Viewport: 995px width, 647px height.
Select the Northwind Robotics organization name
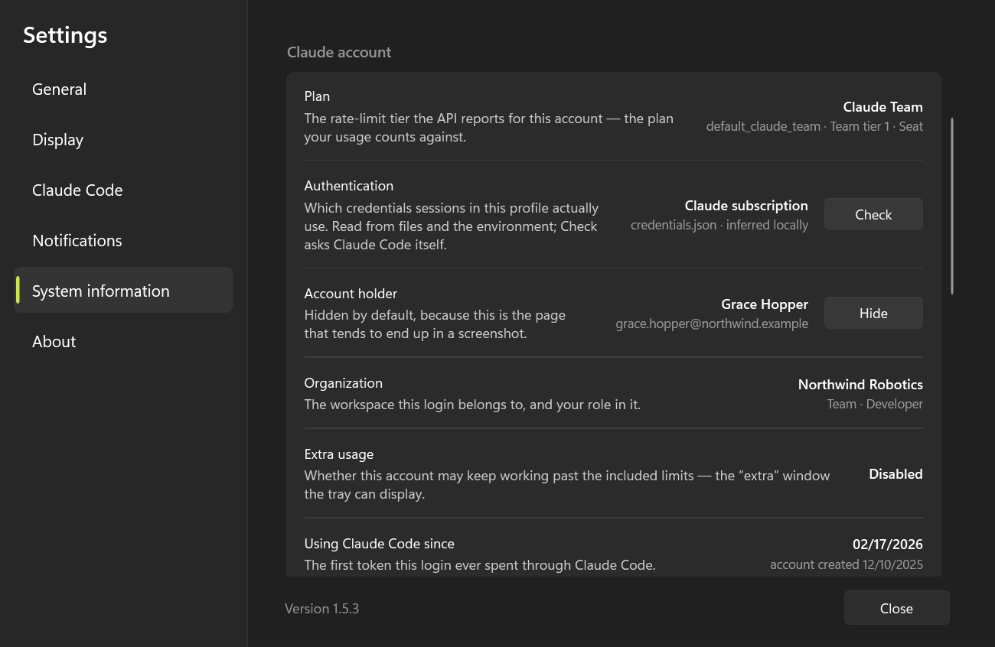coord(860,385)
